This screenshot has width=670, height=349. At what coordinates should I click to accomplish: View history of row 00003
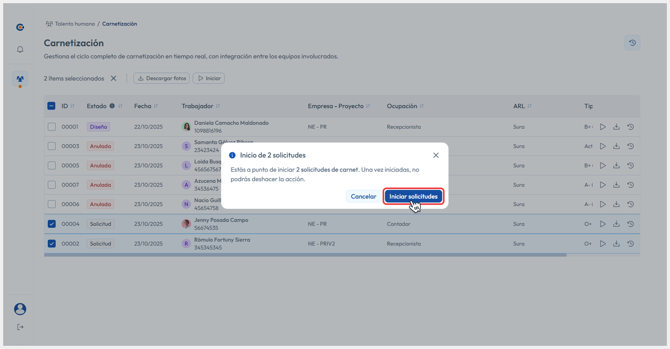pyautogui.click(x=631, y=146)
